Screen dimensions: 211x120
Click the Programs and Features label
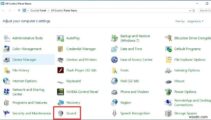[30, 103]
